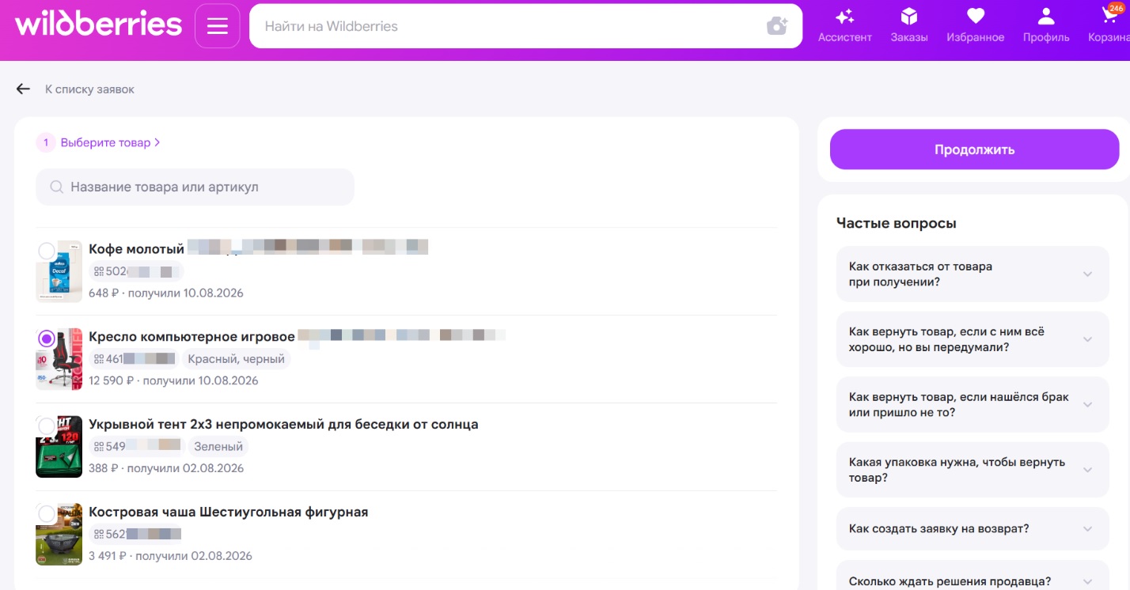Image resolution: width=1130 pixels, height=590 pixels.
Task: Expand 'Как вернуть товар, если с ним всё хорошо'
Action: click(973, 339)
